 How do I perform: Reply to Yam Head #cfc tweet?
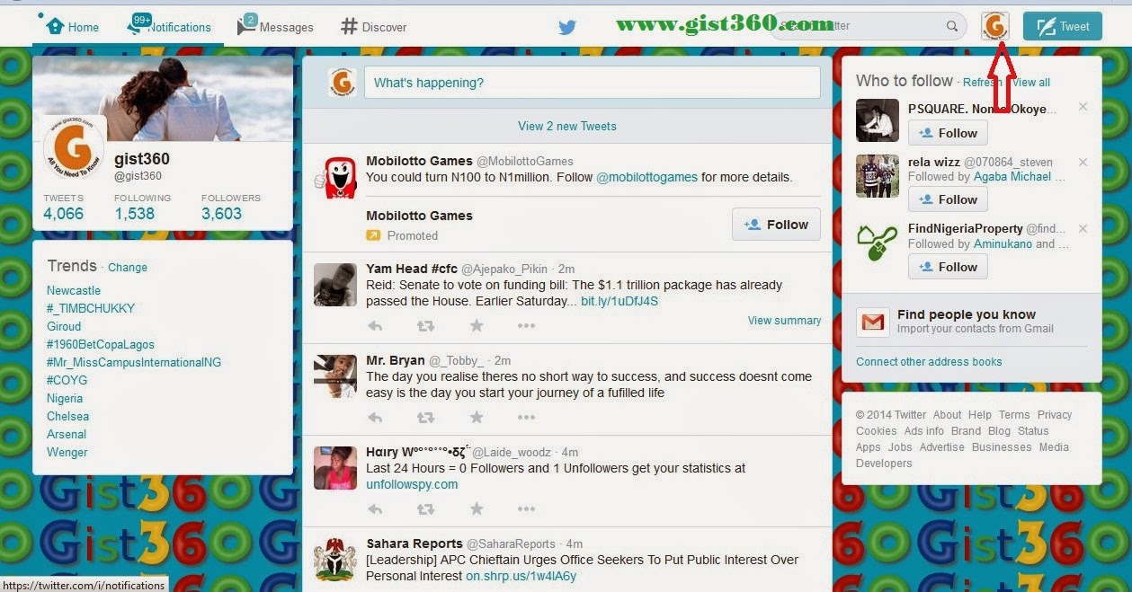tap(375, 325)
